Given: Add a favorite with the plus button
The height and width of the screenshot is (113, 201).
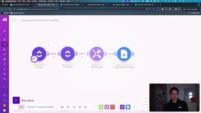Looking at the screenshot, I should coord(134,107).
